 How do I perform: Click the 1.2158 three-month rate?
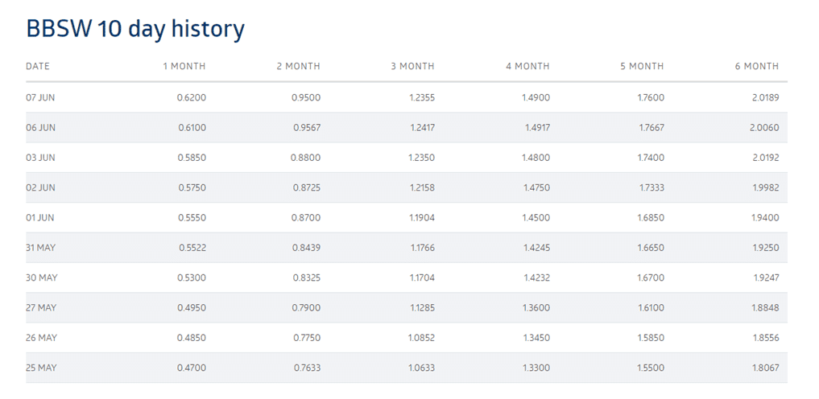coord(423,187)
